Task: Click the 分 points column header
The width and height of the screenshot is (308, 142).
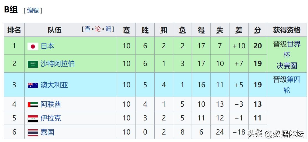Action: click(x=257, y=30)
